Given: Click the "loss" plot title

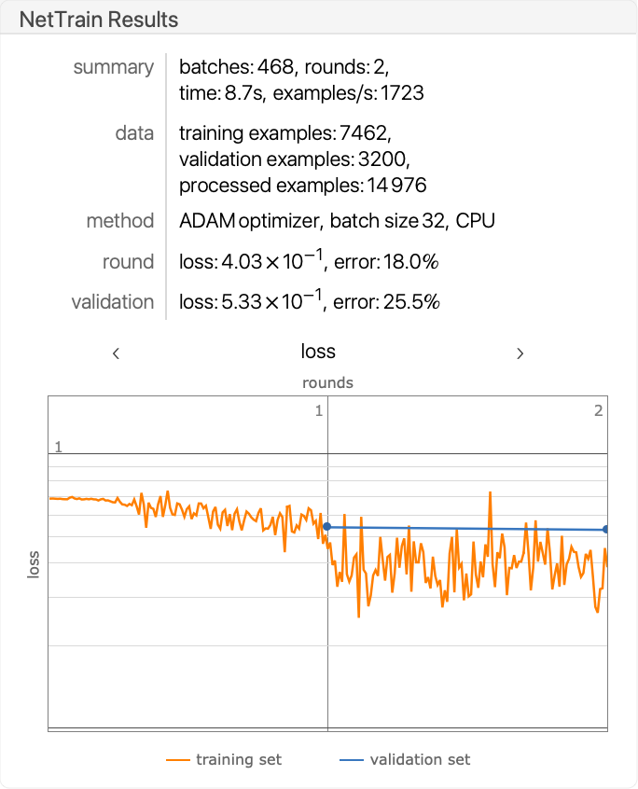Looking at the screenshot, I should tap(318, 352).
